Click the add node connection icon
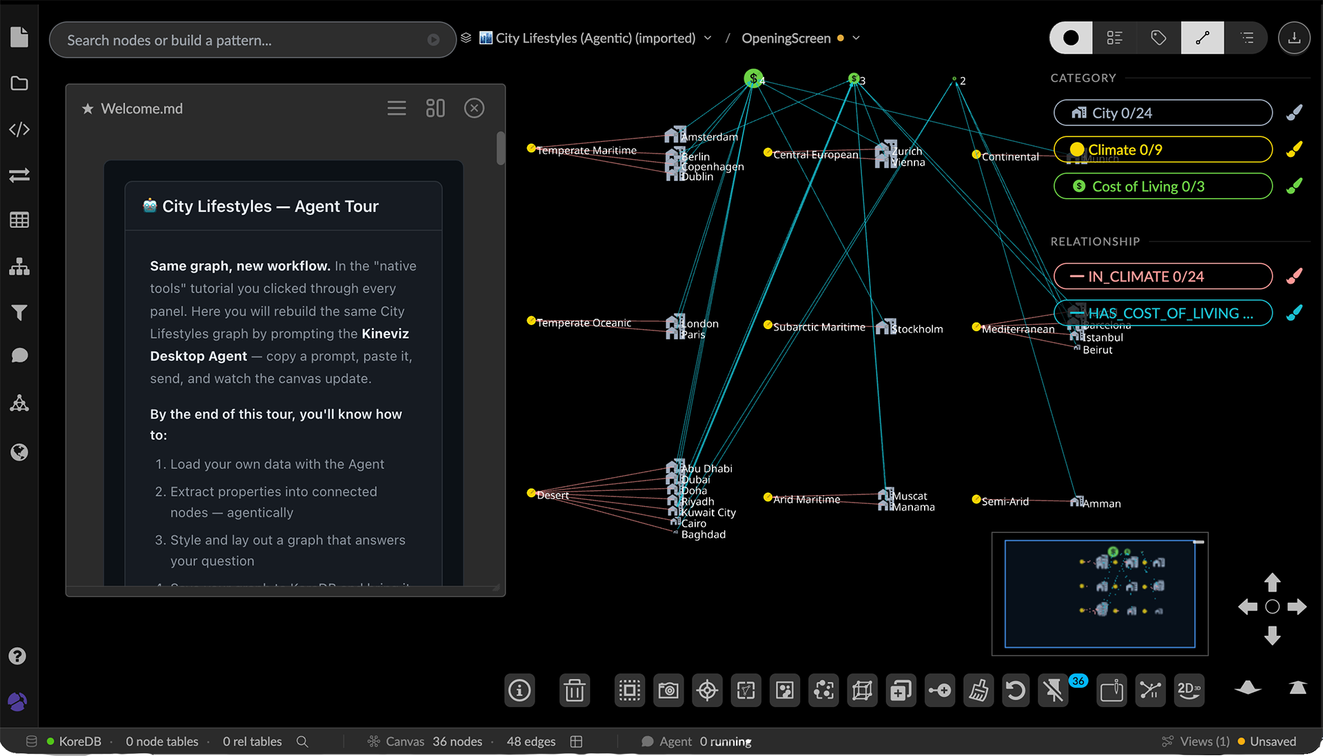The height and width of the screenshot is (756, 1323). click(x=939, y=690)
